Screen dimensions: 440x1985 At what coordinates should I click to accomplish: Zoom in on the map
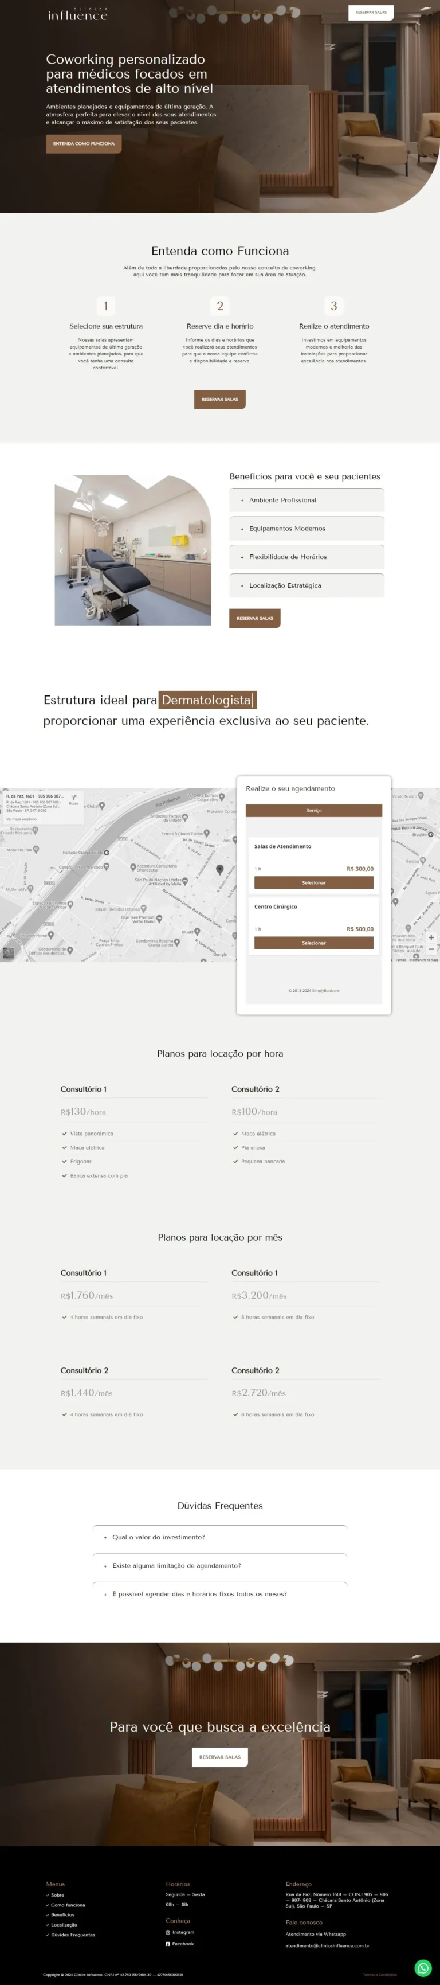coord(431,938)
